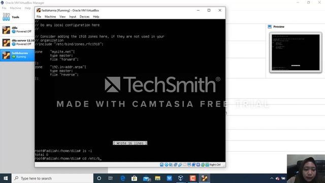Click taskbar search box
The image size is (325, 183).
click(52, 178)
